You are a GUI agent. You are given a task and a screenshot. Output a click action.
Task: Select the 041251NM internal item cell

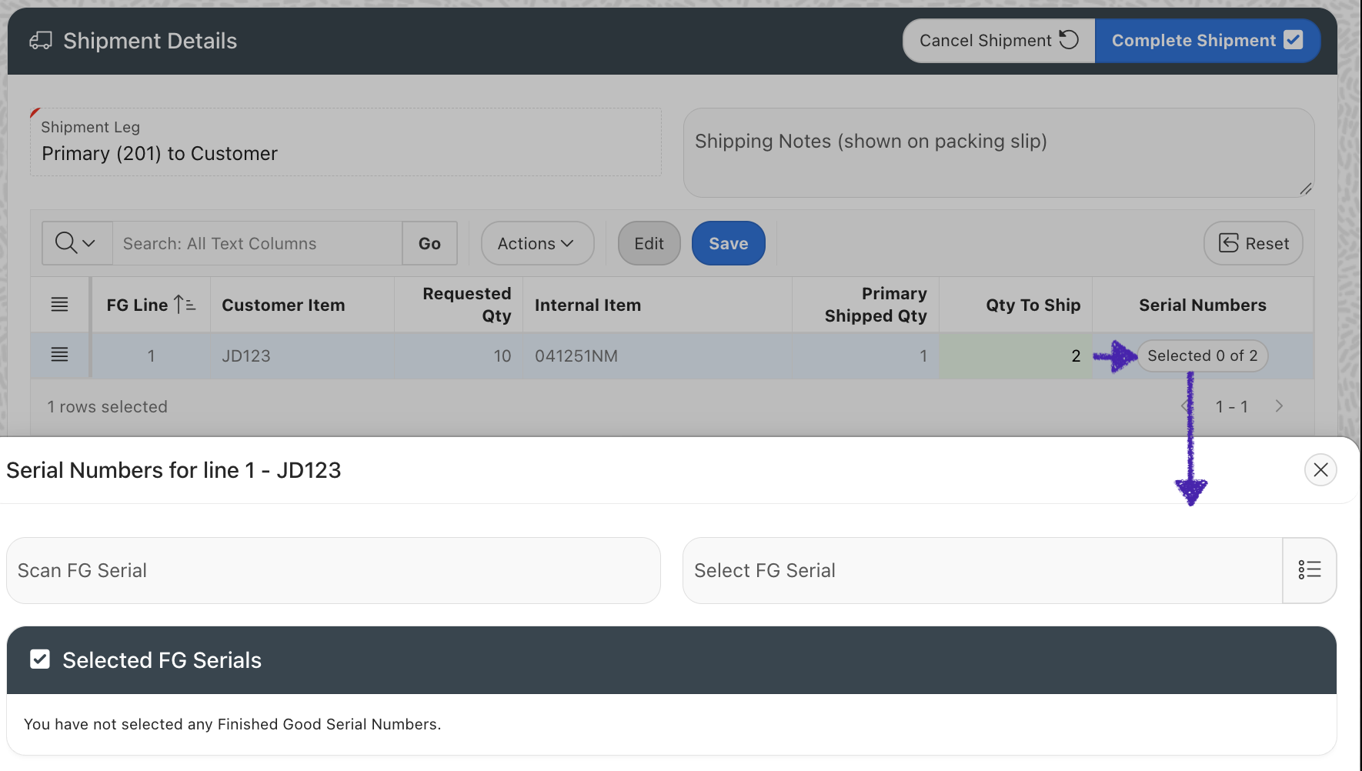[657, 355]
